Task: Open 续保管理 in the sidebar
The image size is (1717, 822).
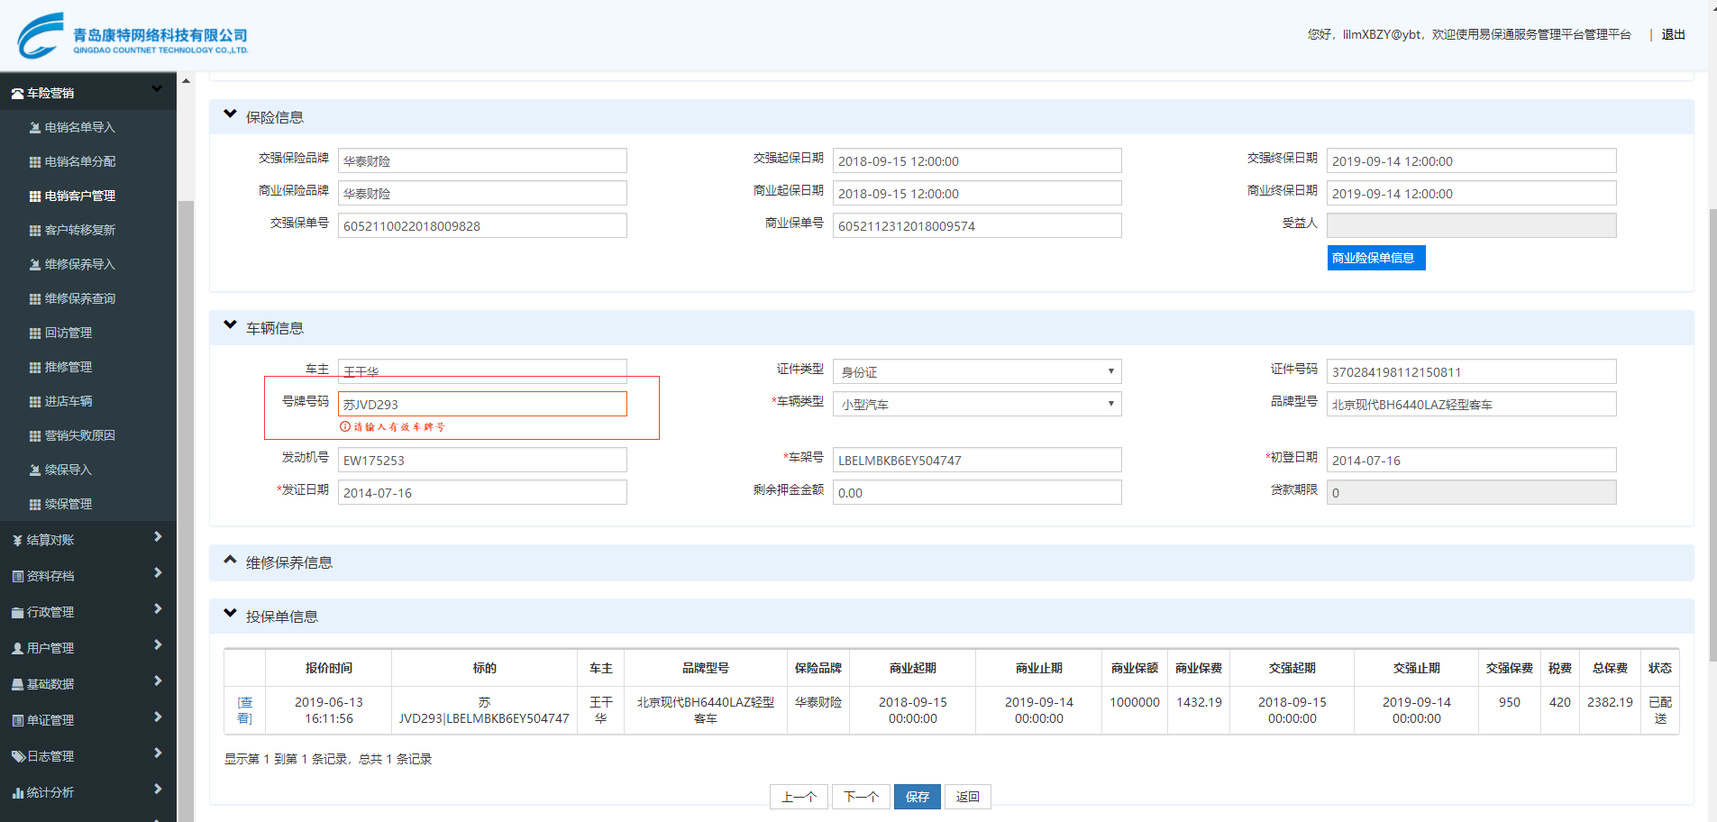Action: [x=68, y=505]
